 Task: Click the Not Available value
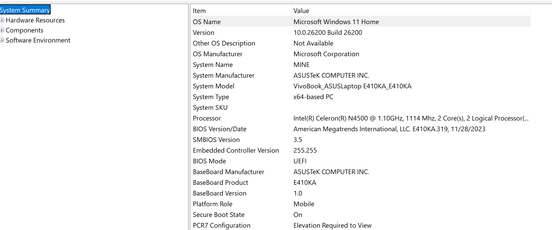[x=313, y=43]
